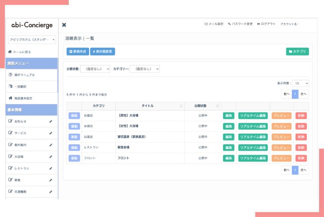Viewport: 324px width, 217px height.
Task: Preview 【女性】大浴場 with プレビュー
Action: click(281, 126)
